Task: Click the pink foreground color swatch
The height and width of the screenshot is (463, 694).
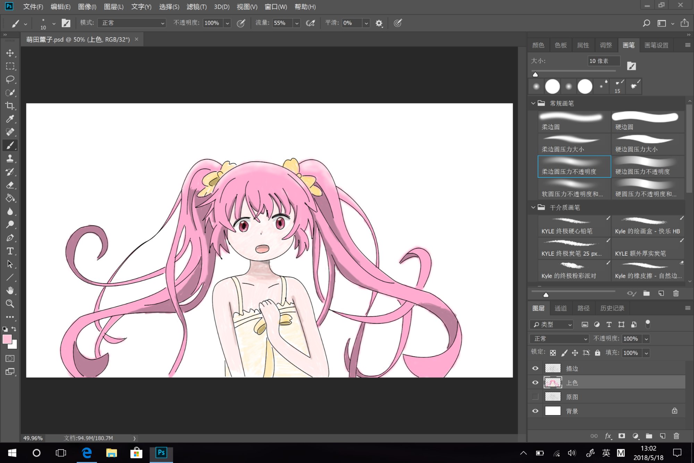Action: pyautogui.click(x=7, y=339)
